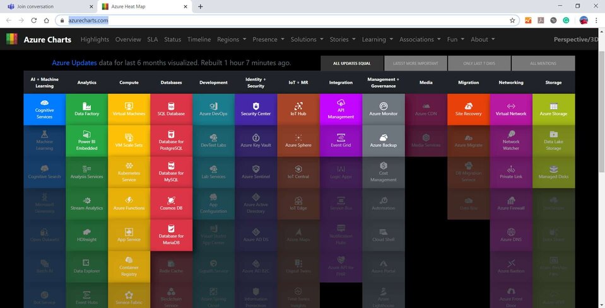Switch to Latest More Important mode
Screen dimensions: 605x308
[416, 63]
